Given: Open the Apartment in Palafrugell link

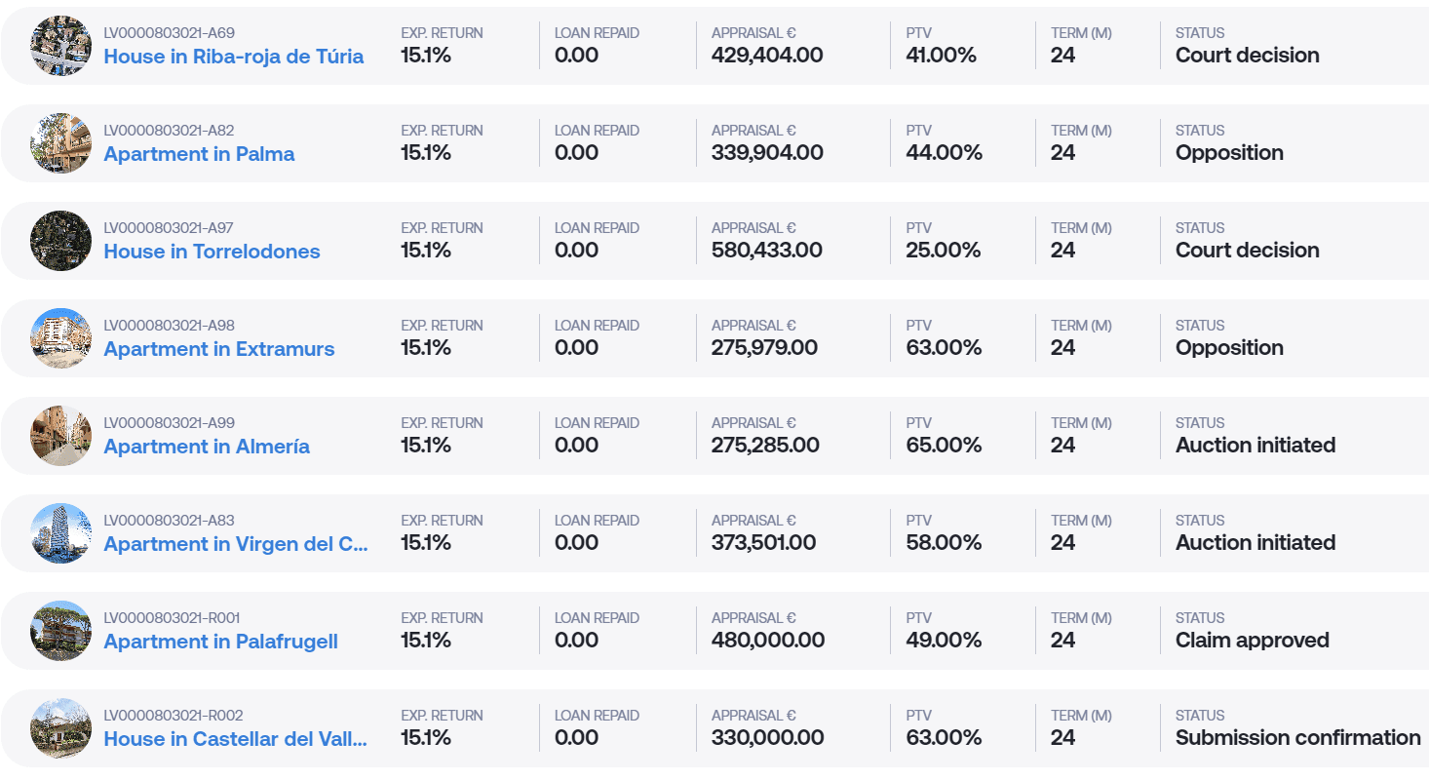Looking at the screenshot, I should (x=221, y=642).
